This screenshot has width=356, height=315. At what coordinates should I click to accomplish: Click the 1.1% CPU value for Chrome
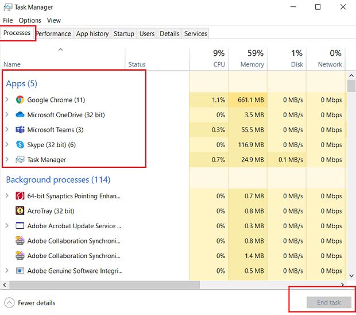click(218, 100)
